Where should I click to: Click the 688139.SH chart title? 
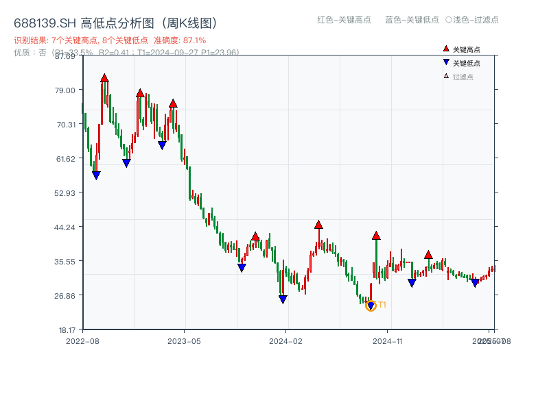[x=44, y=21]
